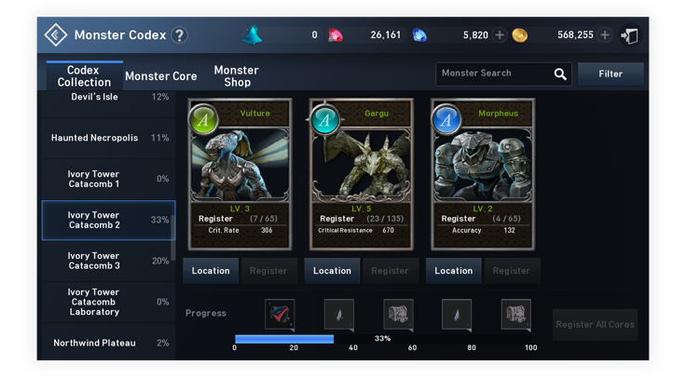The width and height of the screenshot is (686, 377).
Task: Open the Monster Codex help question mark
Action: [x=179, y=35]
